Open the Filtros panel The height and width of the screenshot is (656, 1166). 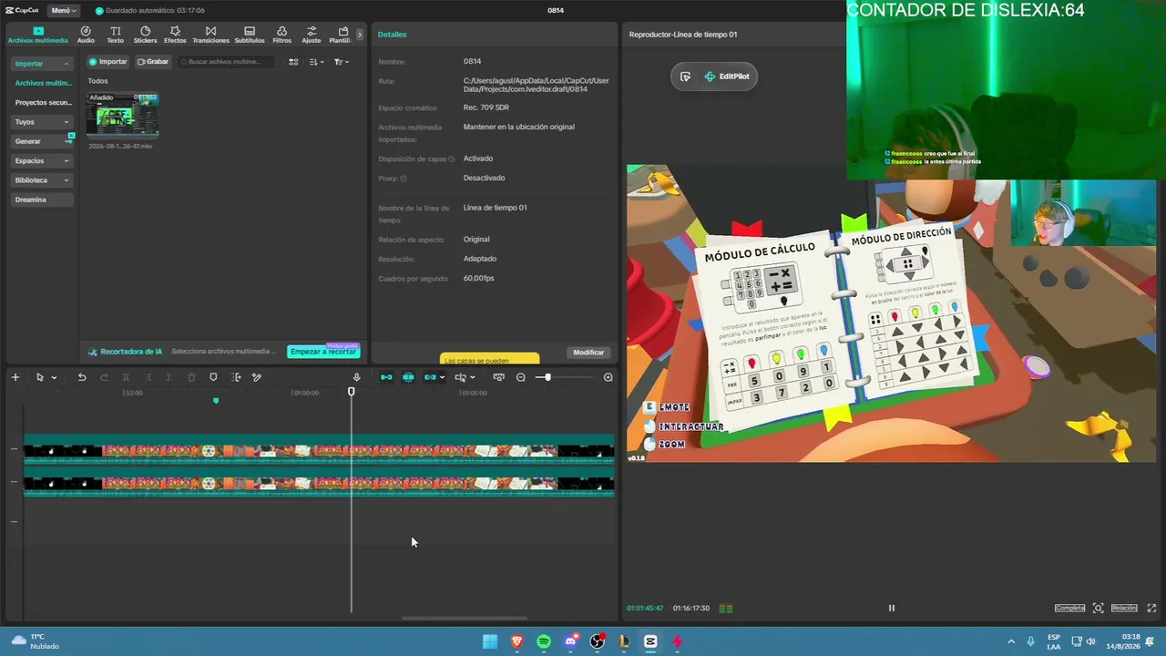281,35
